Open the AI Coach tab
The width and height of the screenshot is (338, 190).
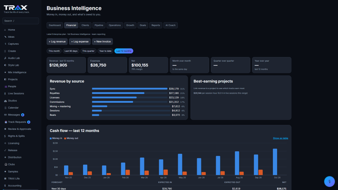pos(170,25)
